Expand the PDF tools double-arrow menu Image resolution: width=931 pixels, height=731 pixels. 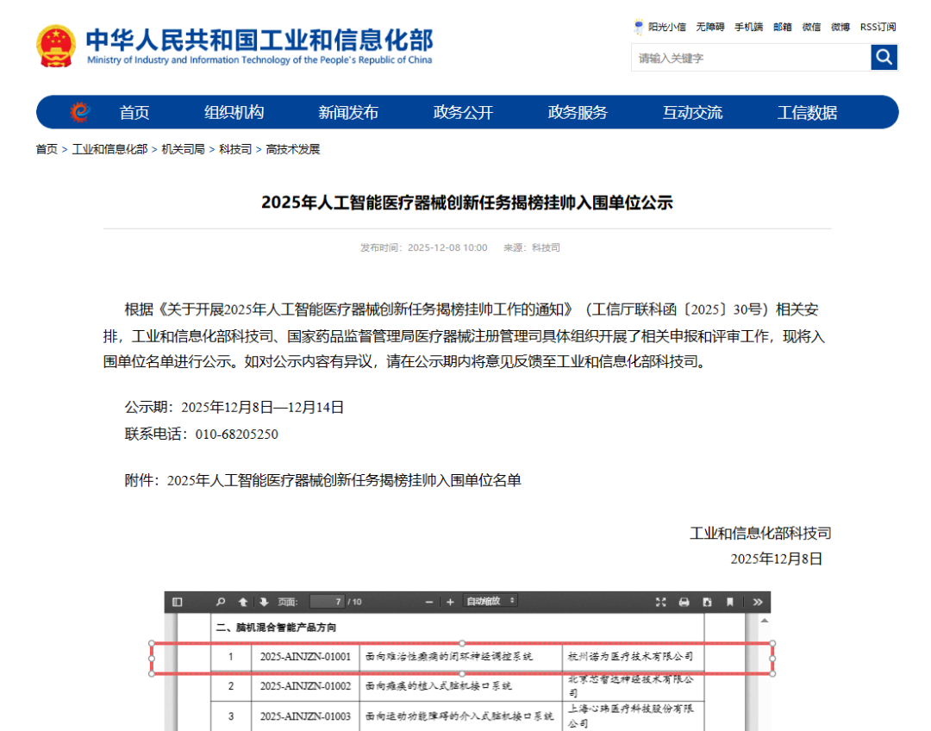click(758, 602)
